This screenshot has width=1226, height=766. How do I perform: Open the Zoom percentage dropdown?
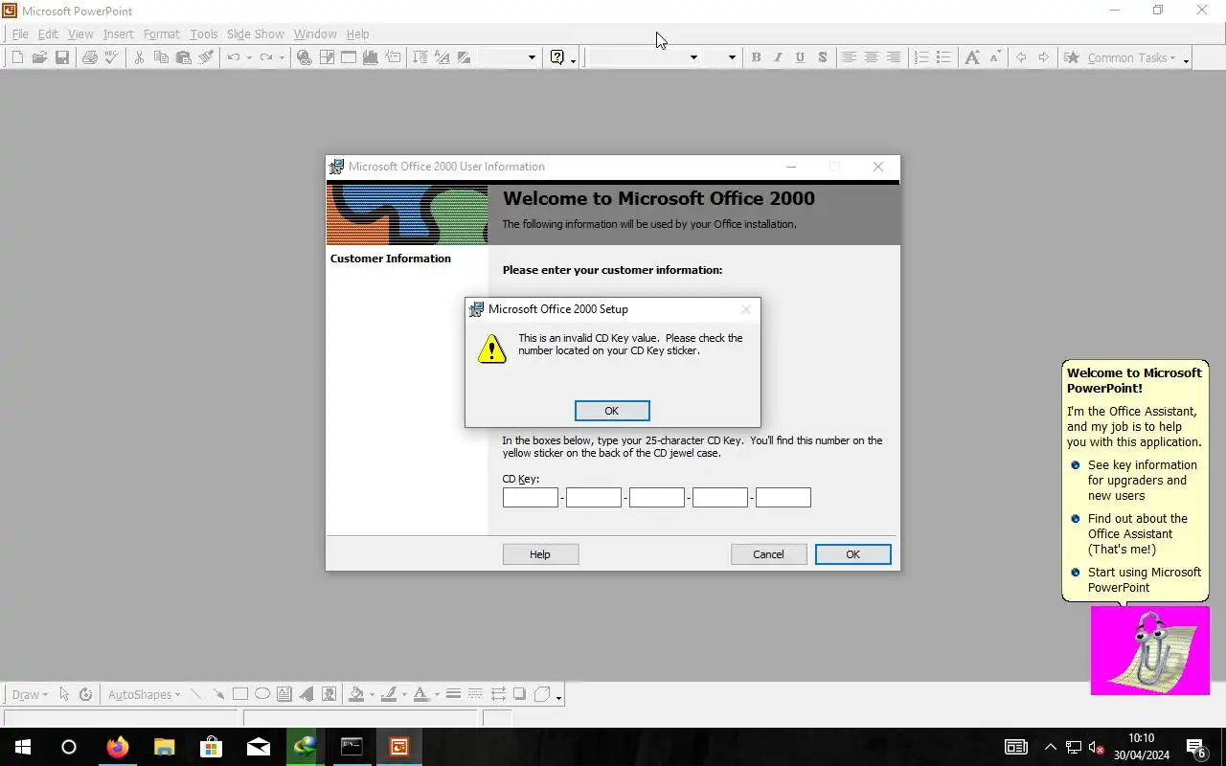point(532,57)
